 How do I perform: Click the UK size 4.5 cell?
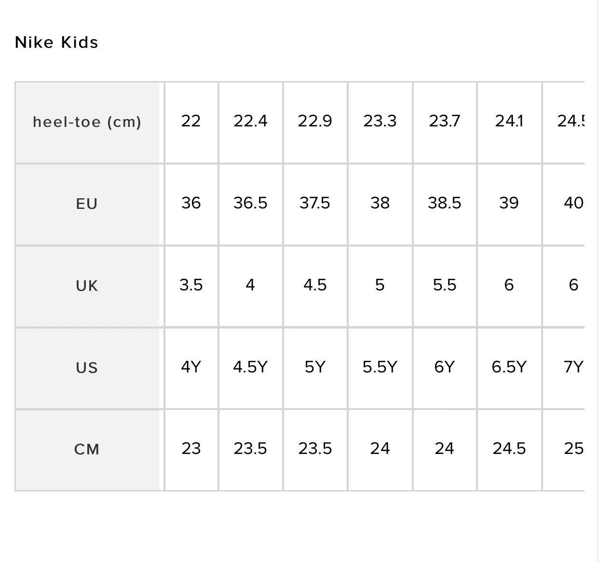pos(315,287)
